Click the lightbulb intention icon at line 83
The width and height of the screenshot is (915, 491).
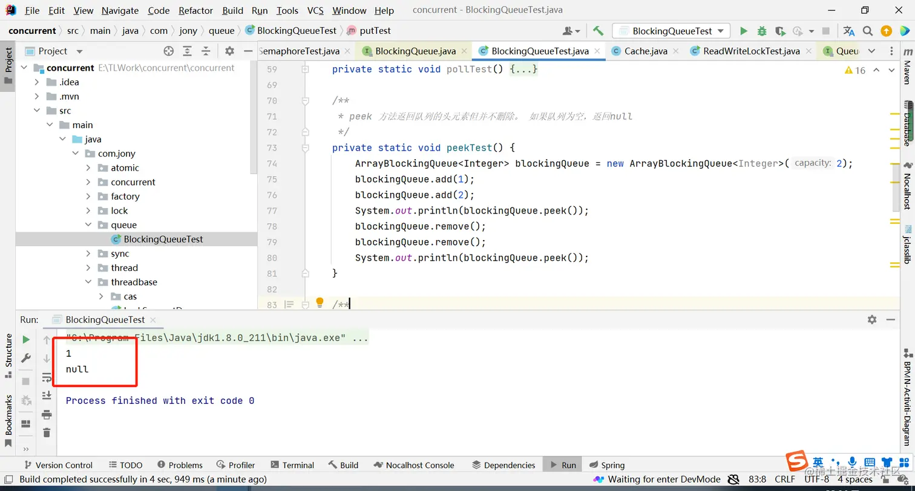point(320,303)
